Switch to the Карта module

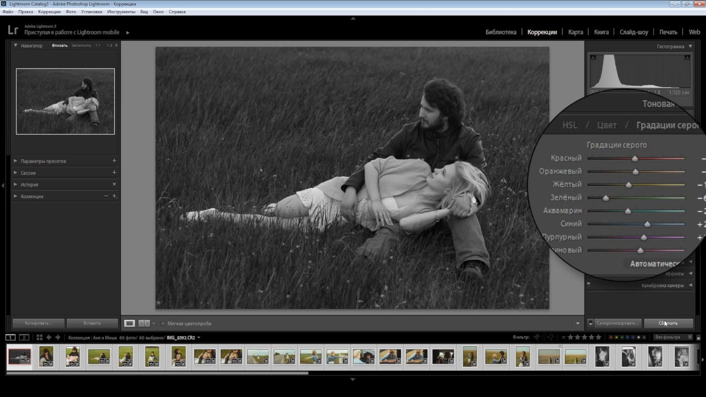575,32
